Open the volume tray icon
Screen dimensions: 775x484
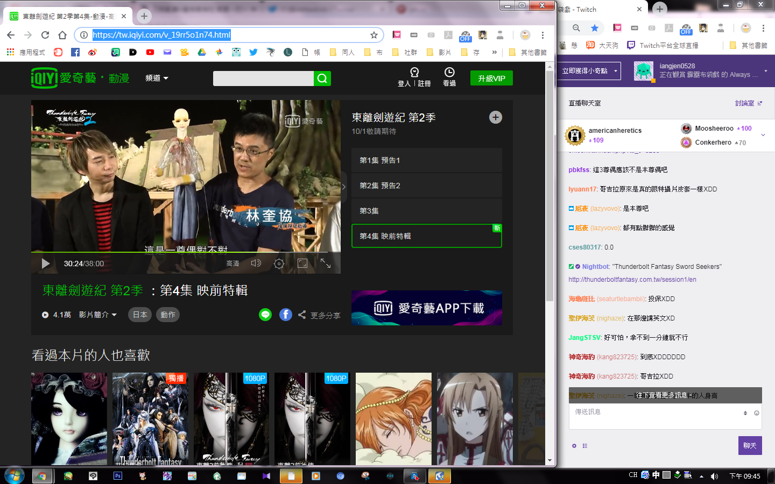click(x=715, y=476)
